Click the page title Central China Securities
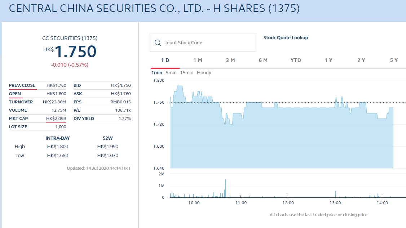 [x=154, y=8]
